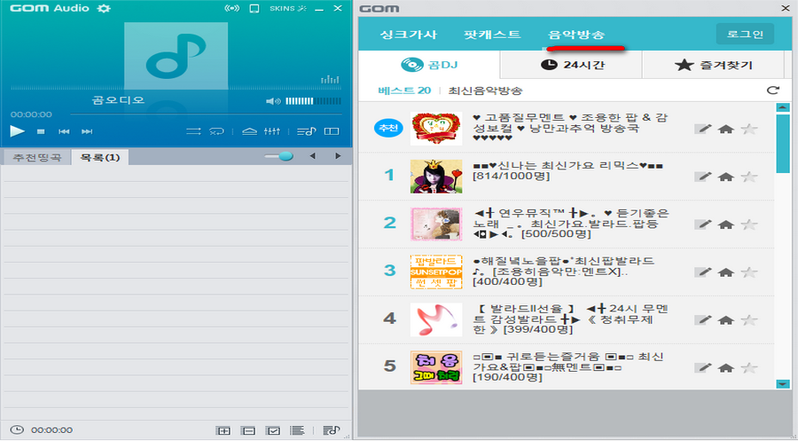
Task: Click the SUNSETPOP thumbnail
Action: tap(436, 272)
